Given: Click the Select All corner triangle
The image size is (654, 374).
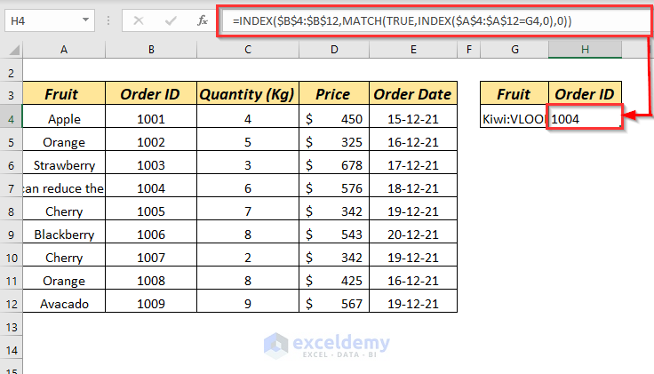Looking at the screenshot, I should (11, 51).
